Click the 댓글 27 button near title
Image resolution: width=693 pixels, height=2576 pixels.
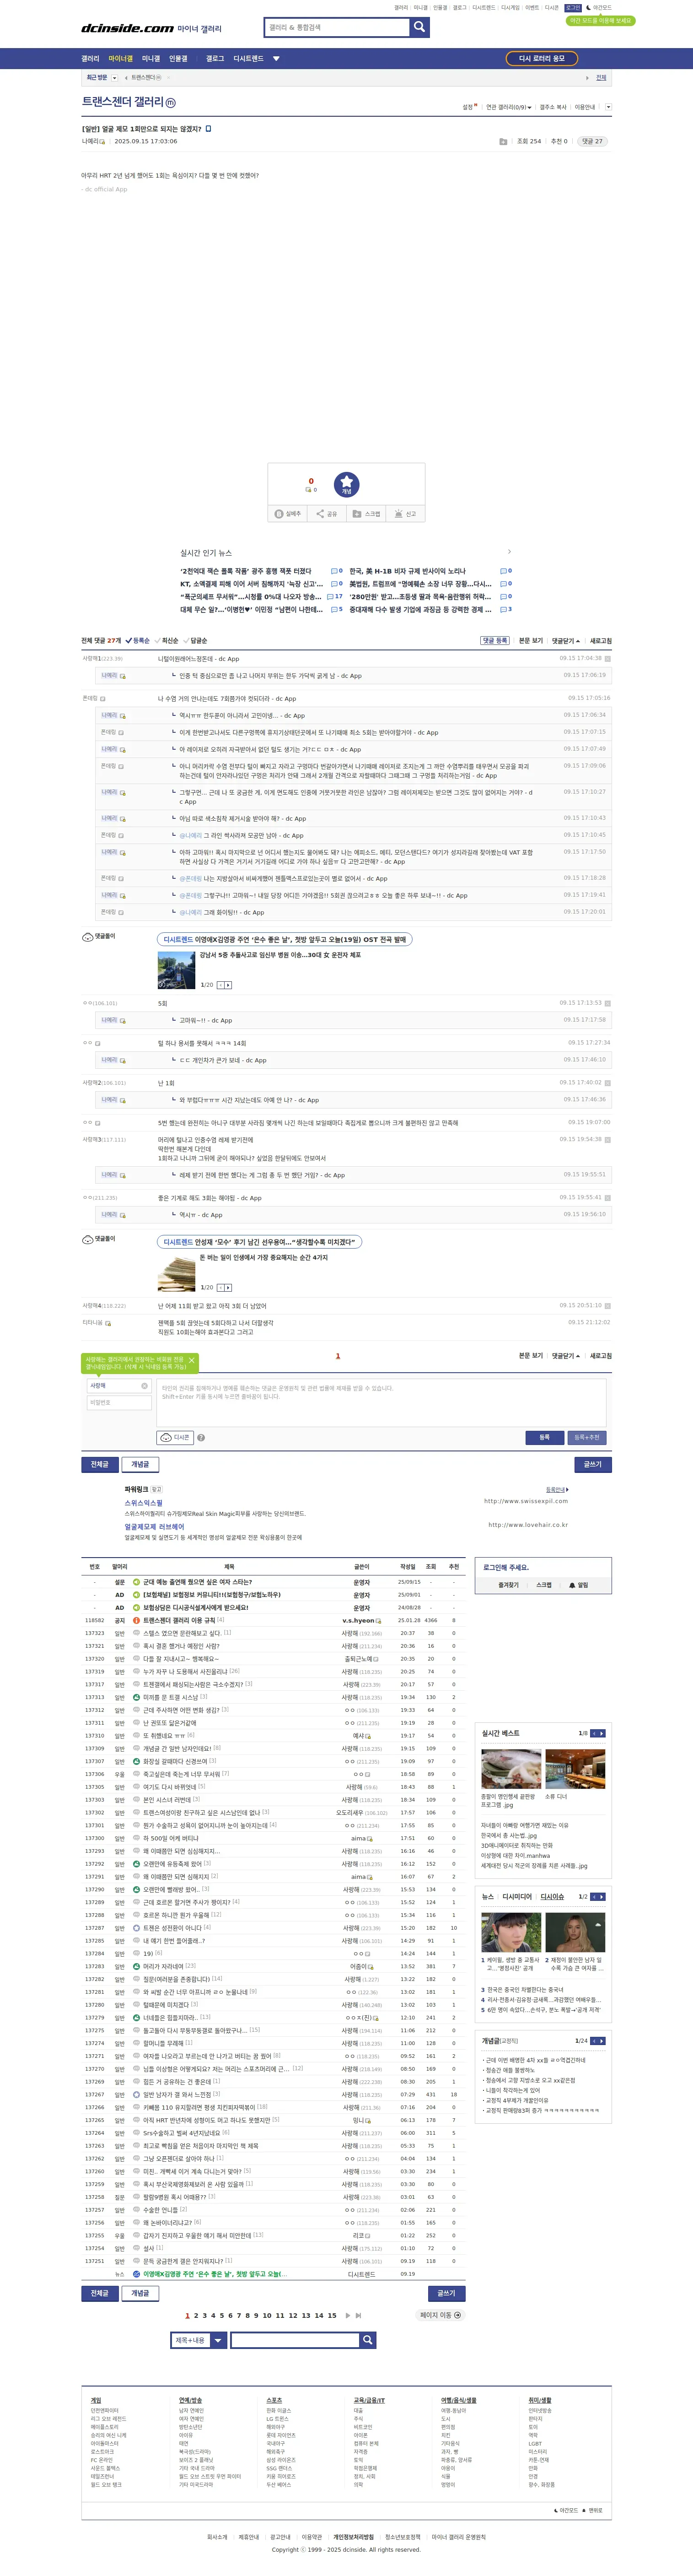(592, 142)
